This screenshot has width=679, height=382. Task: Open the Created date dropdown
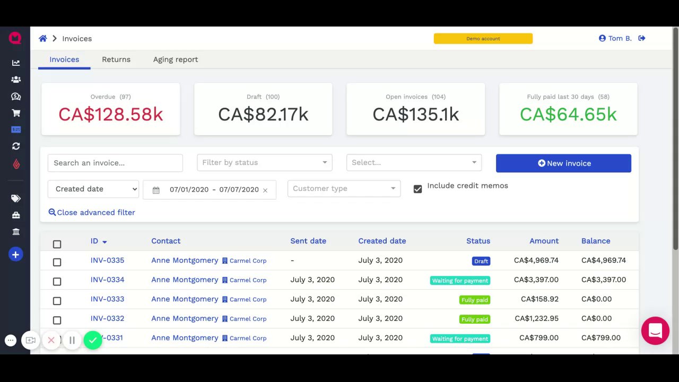pos(93,189)
